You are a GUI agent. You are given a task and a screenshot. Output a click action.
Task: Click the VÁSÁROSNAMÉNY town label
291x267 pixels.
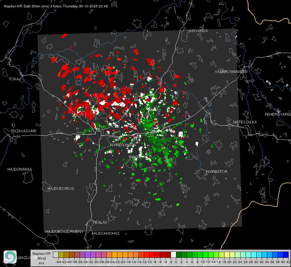232,72
